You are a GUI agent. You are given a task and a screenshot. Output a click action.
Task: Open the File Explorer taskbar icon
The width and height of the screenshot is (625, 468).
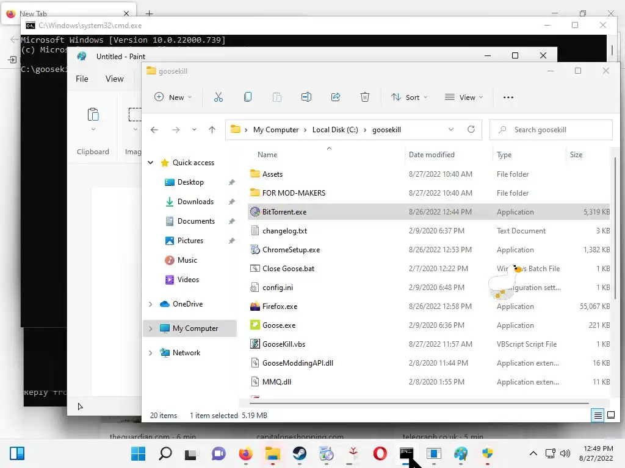[273, 453]
